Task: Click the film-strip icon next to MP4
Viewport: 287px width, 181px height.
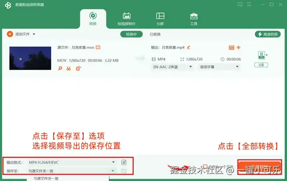Action: (x=154, y=59)
